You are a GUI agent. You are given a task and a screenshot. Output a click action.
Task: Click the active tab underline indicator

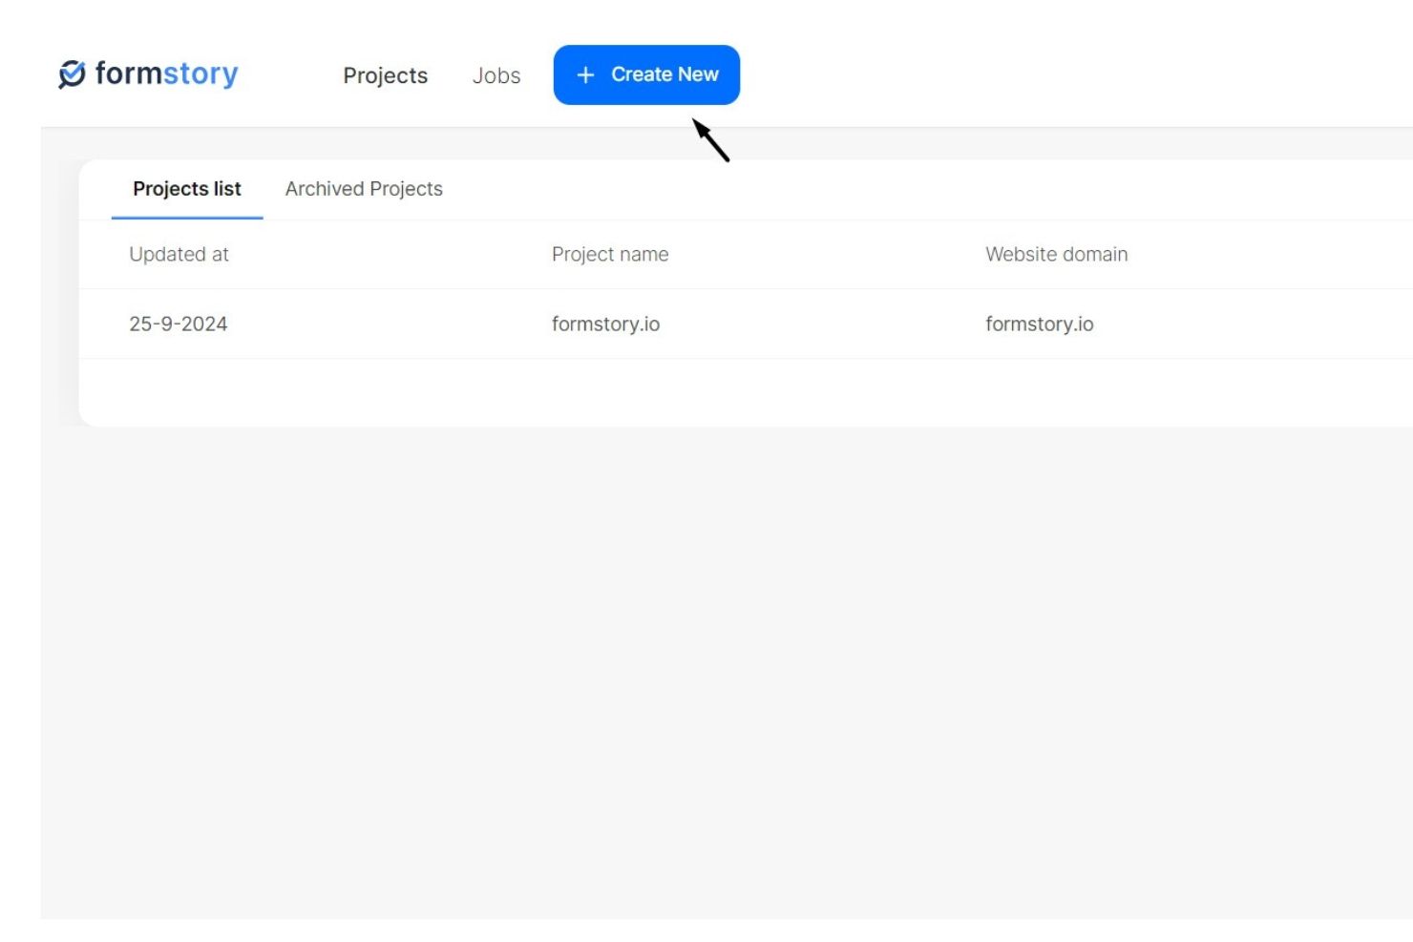(x=186, y=218)
